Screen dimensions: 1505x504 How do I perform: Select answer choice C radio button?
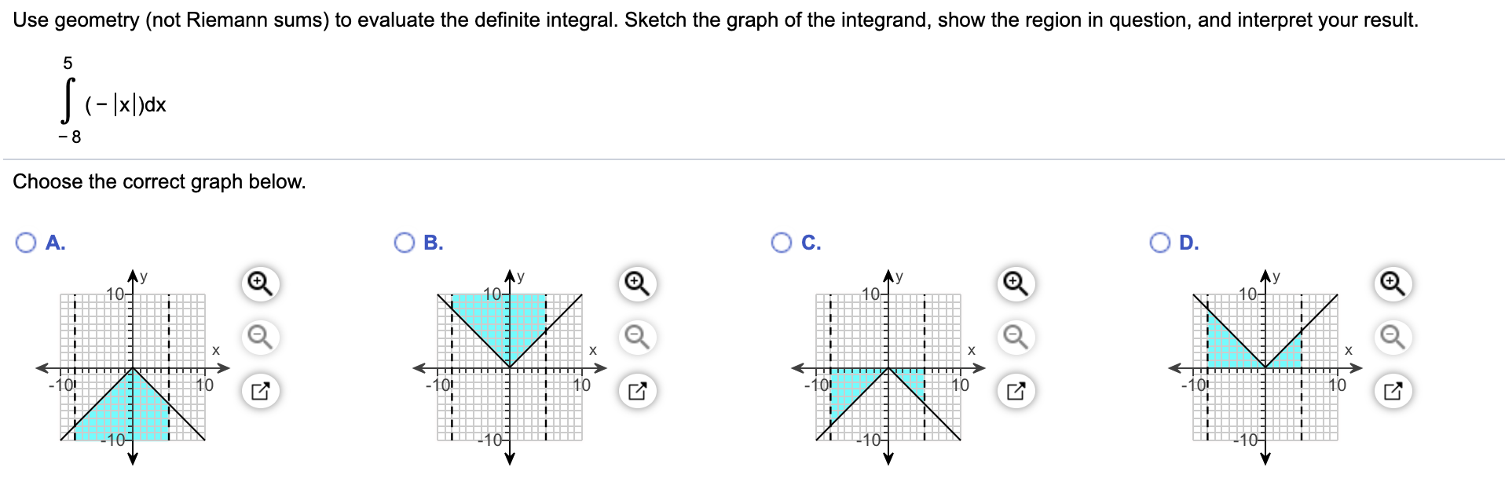(x=780, y=243)
